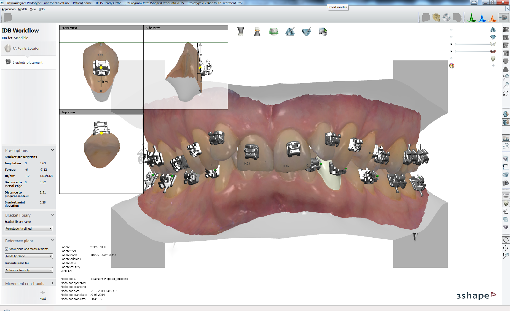The image size is (510, 311).
Task: Toggle visibility of the maxillary model radio
Action: click(x=451, y=29)
